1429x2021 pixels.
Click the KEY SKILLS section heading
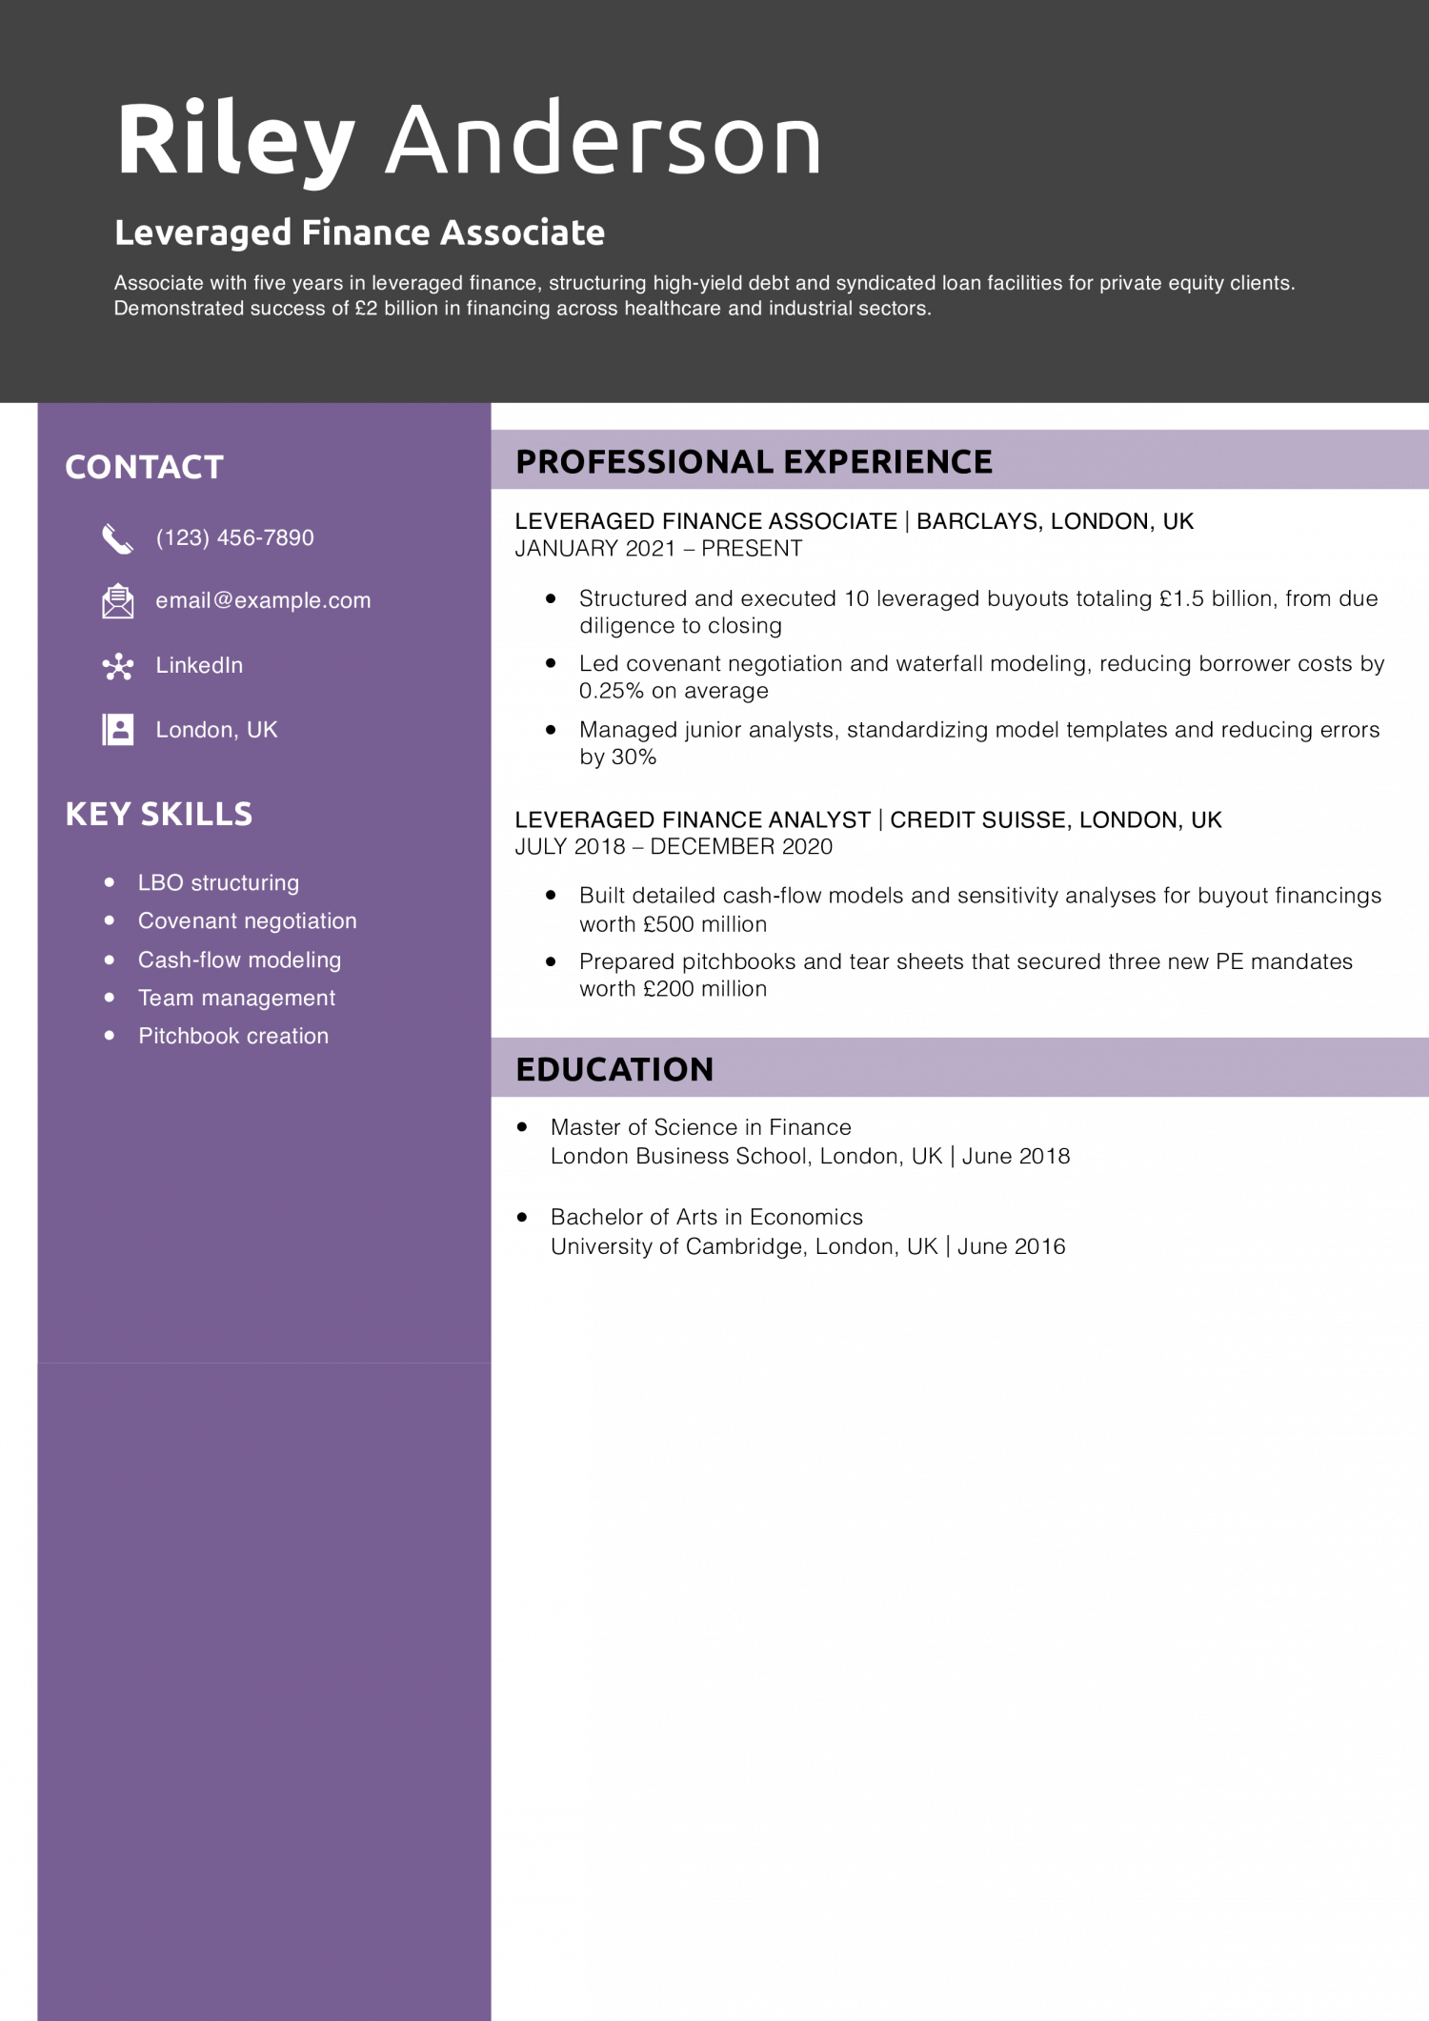point(158,814)
